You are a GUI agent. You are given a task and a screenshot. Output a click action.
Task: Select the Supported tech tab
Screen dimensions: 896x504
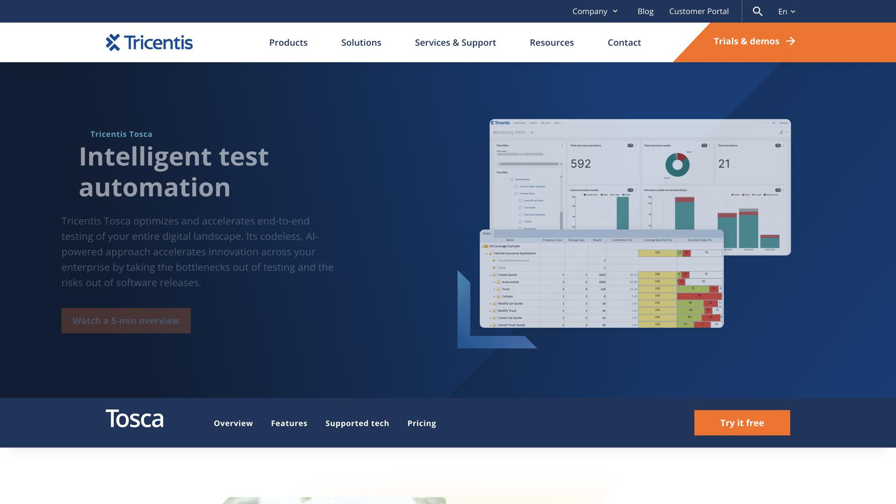[357, 423]
